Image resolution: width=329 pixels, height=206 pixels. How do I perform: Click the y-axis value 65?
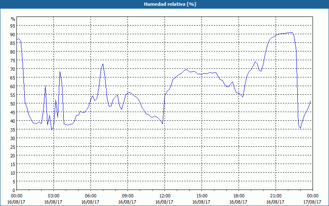[x=13, y=77]
